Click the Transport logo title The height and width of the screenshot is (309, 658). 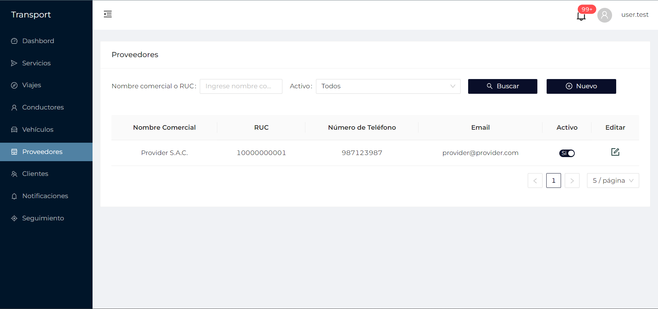point(31,15)
